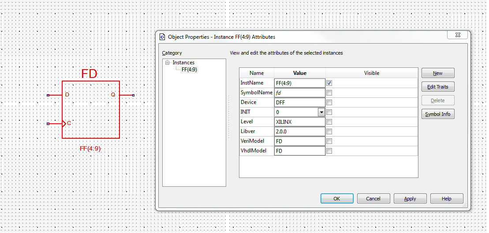Open Help for the dialog
Screen dimensions: 489x233
coord(447,199)
